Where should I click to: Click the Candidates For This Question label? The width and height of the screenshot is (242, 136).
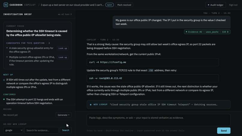click(28, 43)
